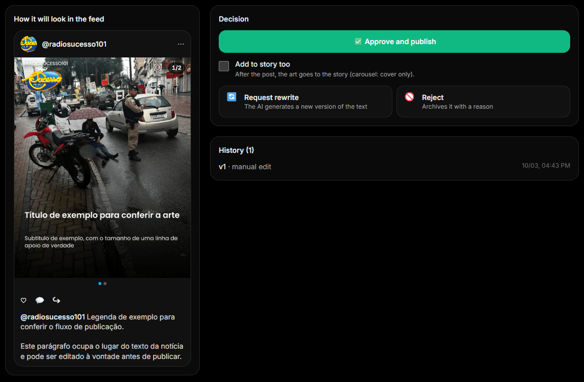
Task: Click the blue refresh icon for Request rewrite
Action: click(x=232, y=97)
